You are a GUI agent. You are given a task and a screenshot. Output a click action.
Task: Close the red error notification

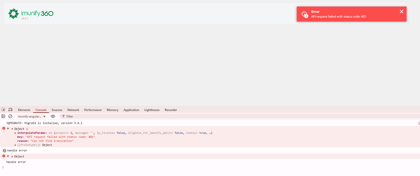coord(401,12)
